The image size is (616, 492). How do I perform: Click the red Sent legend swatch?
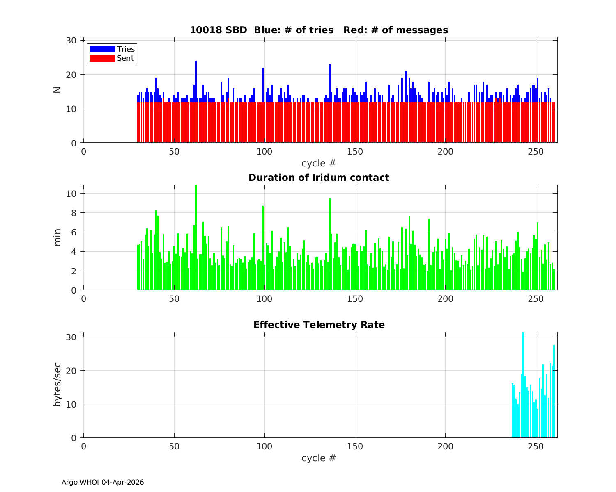[x=102, y=58]
